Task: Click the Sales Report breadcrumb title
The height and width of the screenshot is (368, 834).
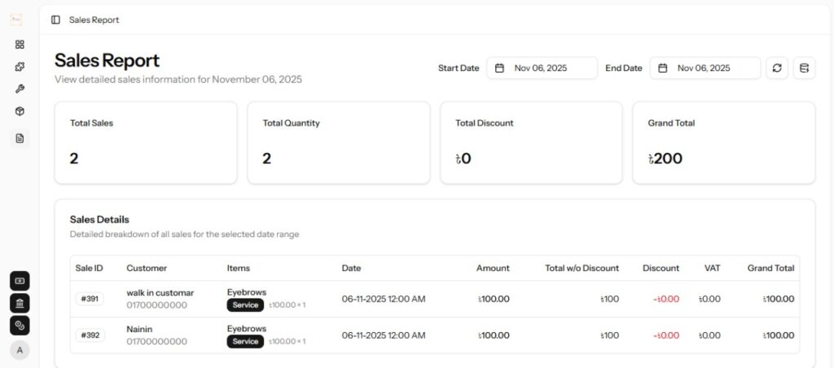Action: click(x=94, y=20)
